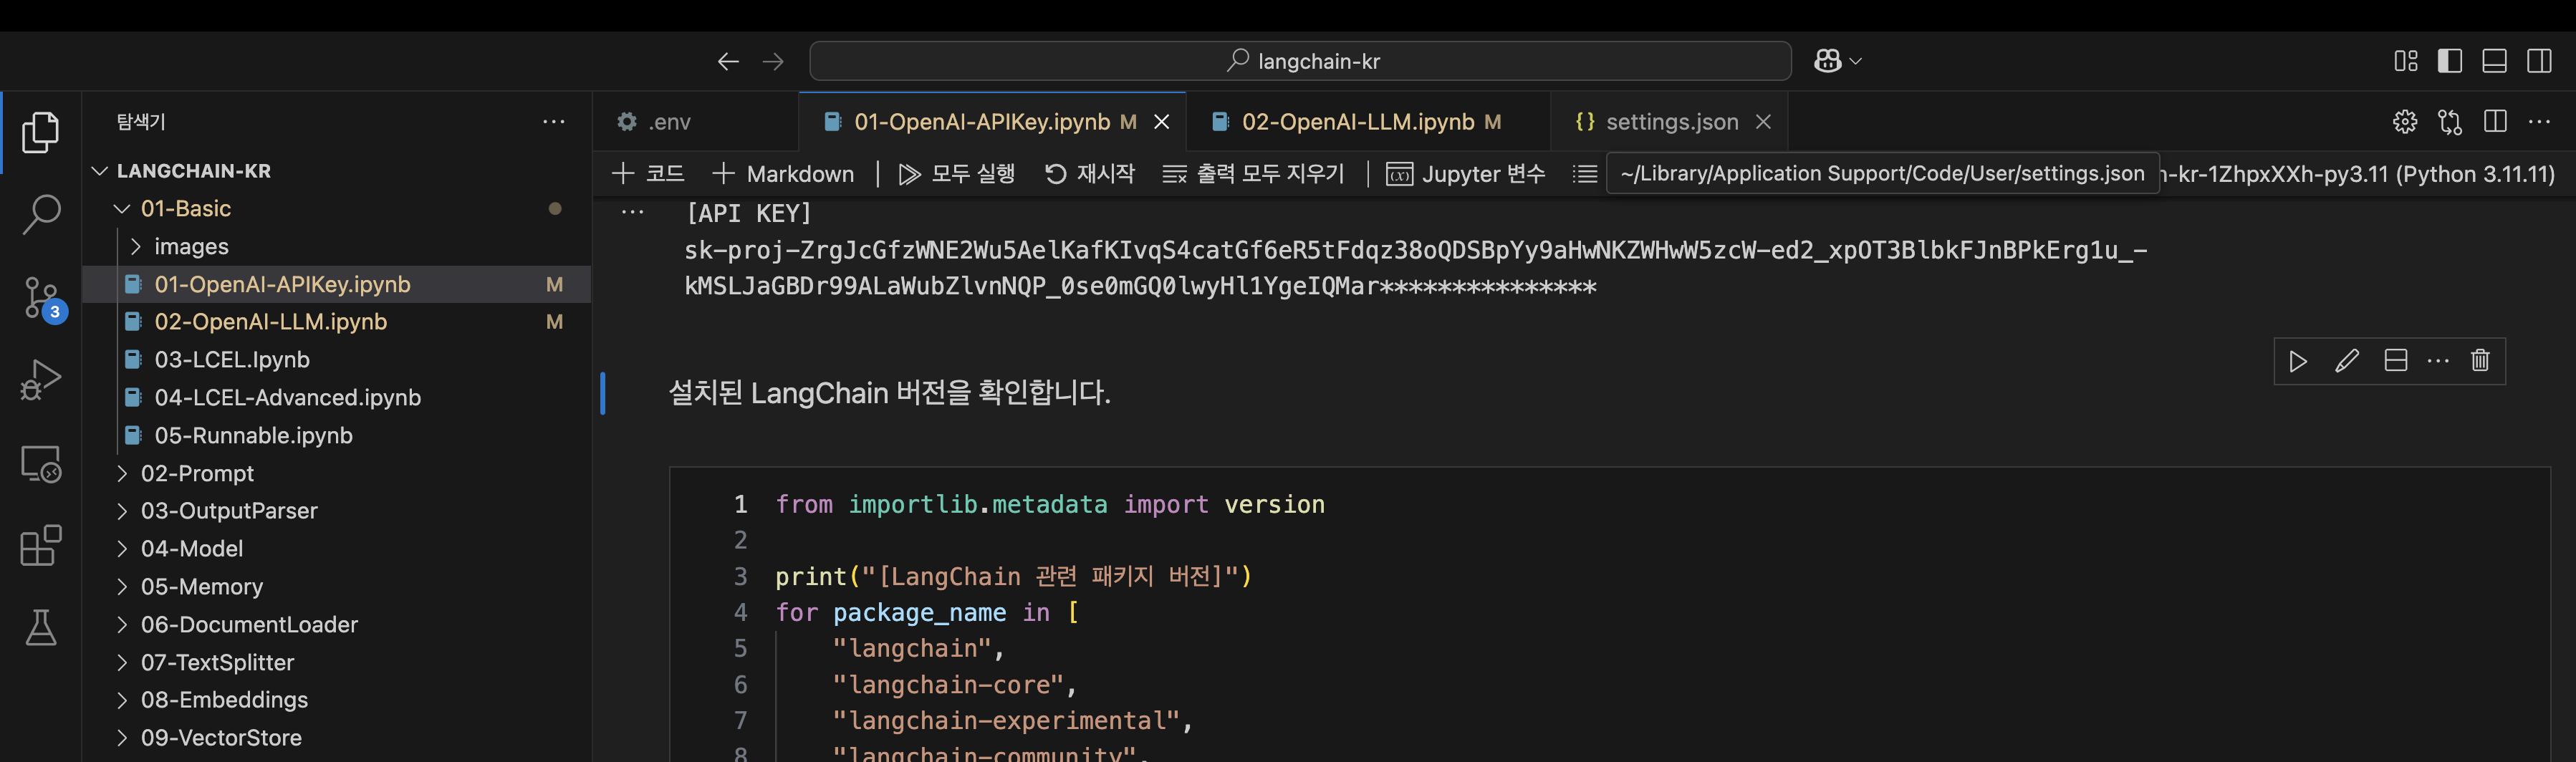Clear all outputs with 출력 모두 지우기
This screenshot has height=762, width=2576.
1254,174
